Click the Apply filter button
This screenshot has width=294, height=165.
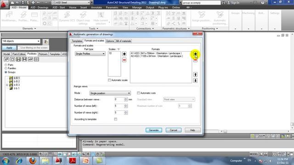9,48
